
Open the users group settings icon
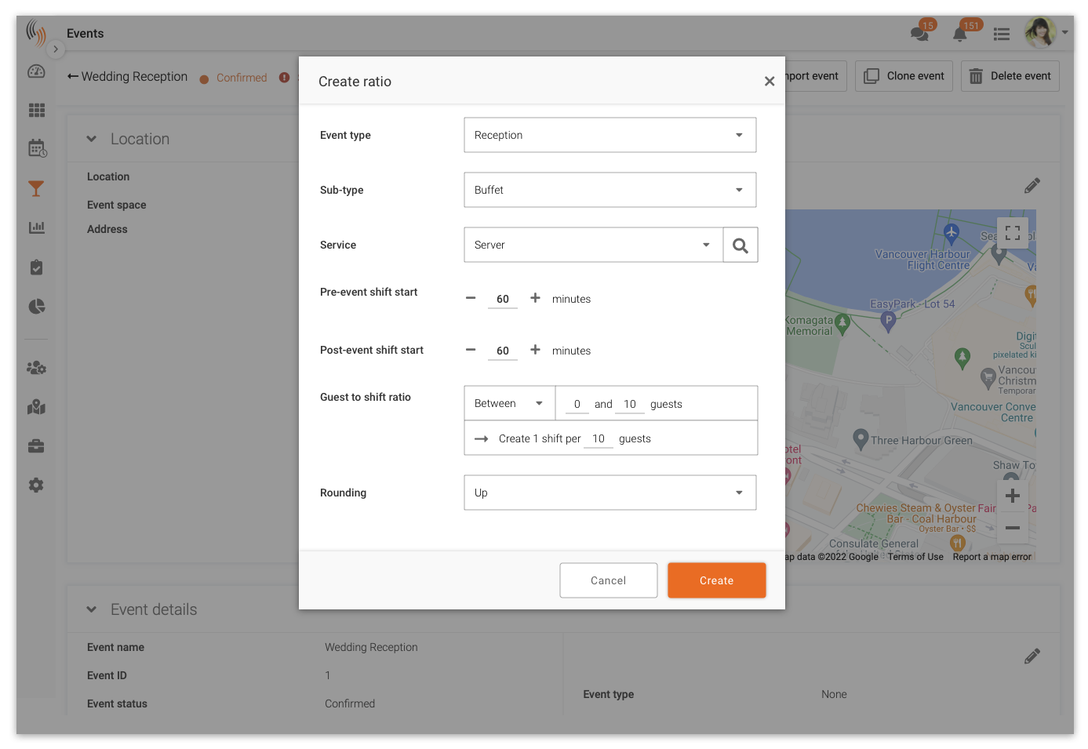(x=36, y=367)
